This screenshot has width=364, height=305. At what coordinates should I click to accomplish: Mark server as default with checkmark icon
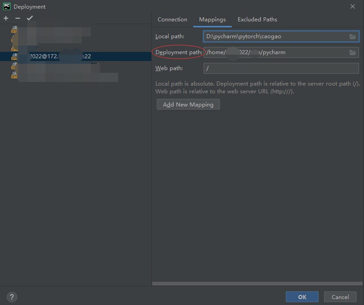click(x=30, y=18)
